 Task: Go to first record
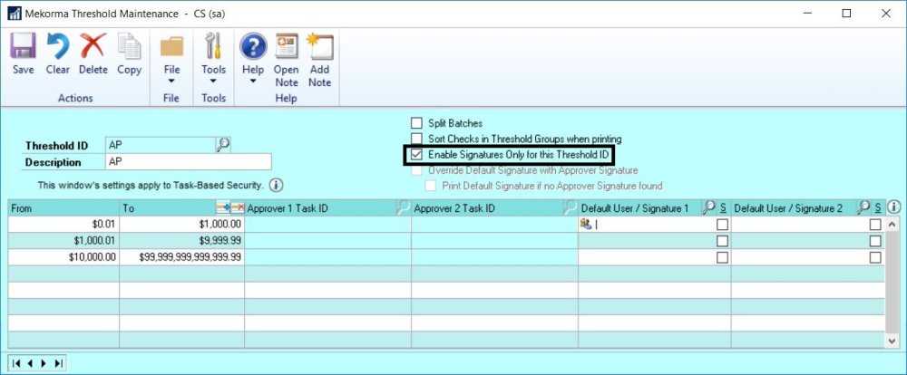tap(16, 363)
